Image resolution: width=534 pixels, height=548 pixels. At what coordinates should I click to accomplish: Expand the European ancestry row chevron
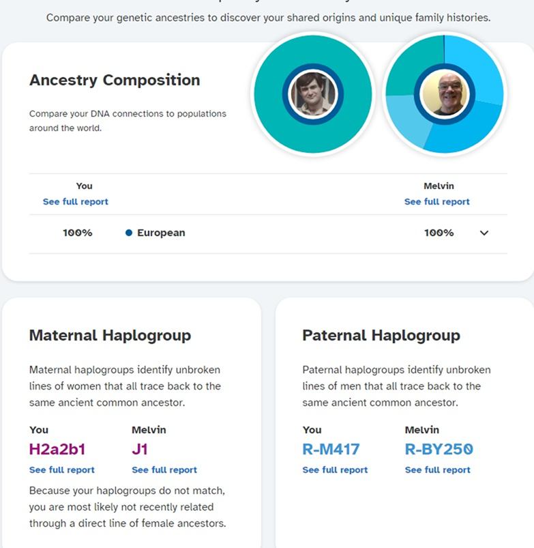484,233
